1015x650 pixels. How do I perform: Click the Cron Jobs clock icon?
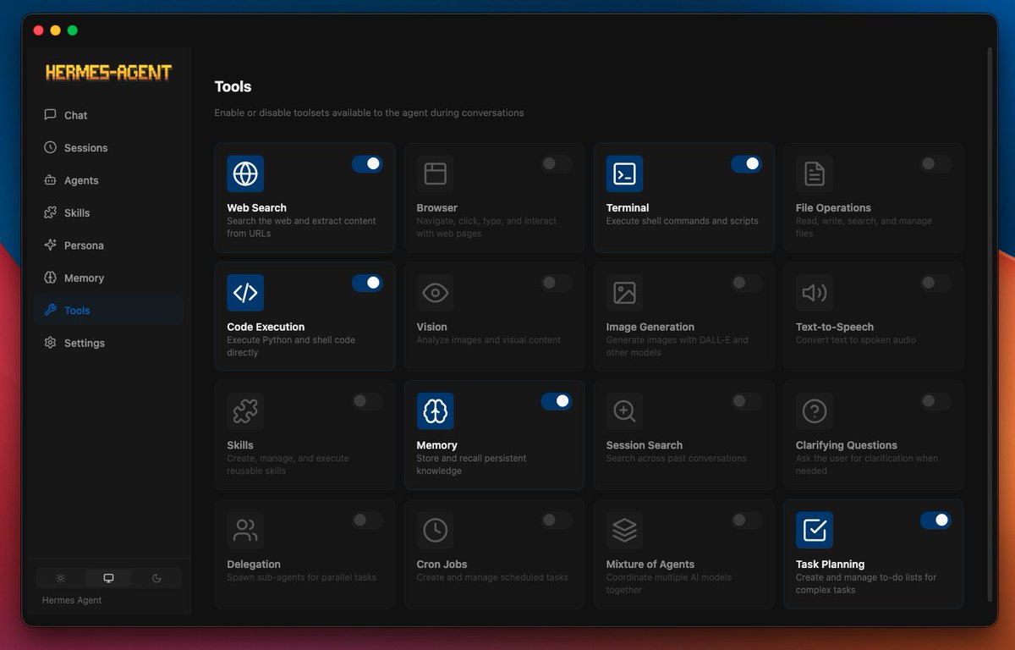point(435,530)
